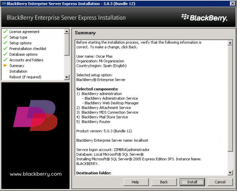
Task: Click the 'Installing Microsoft SQL Server 2005 Express' line
Action: tap(139, 161)
